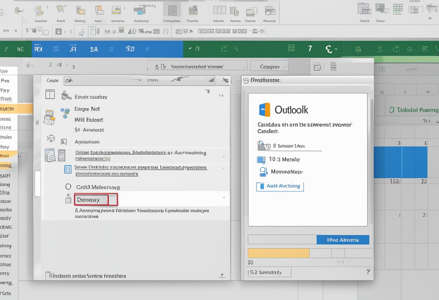
Task: Open the Caqah tab in the left dialog
Action: (x=53, y=81)
